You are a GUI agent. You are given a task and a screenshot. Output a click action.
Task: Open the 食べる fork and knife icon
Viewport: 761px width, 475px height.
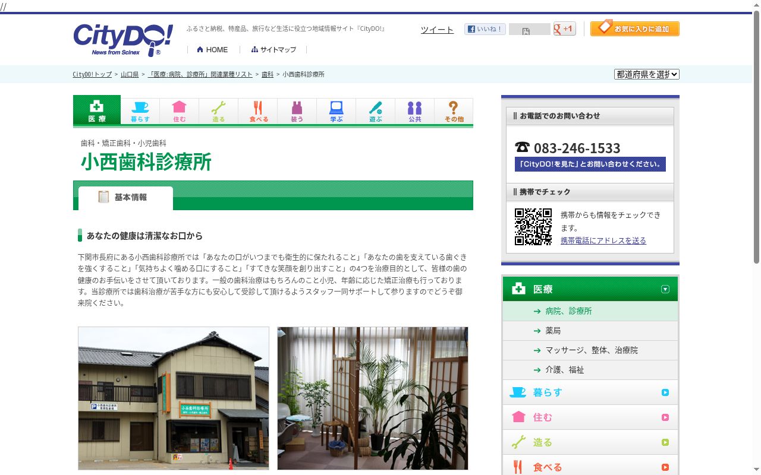[258, 111]
